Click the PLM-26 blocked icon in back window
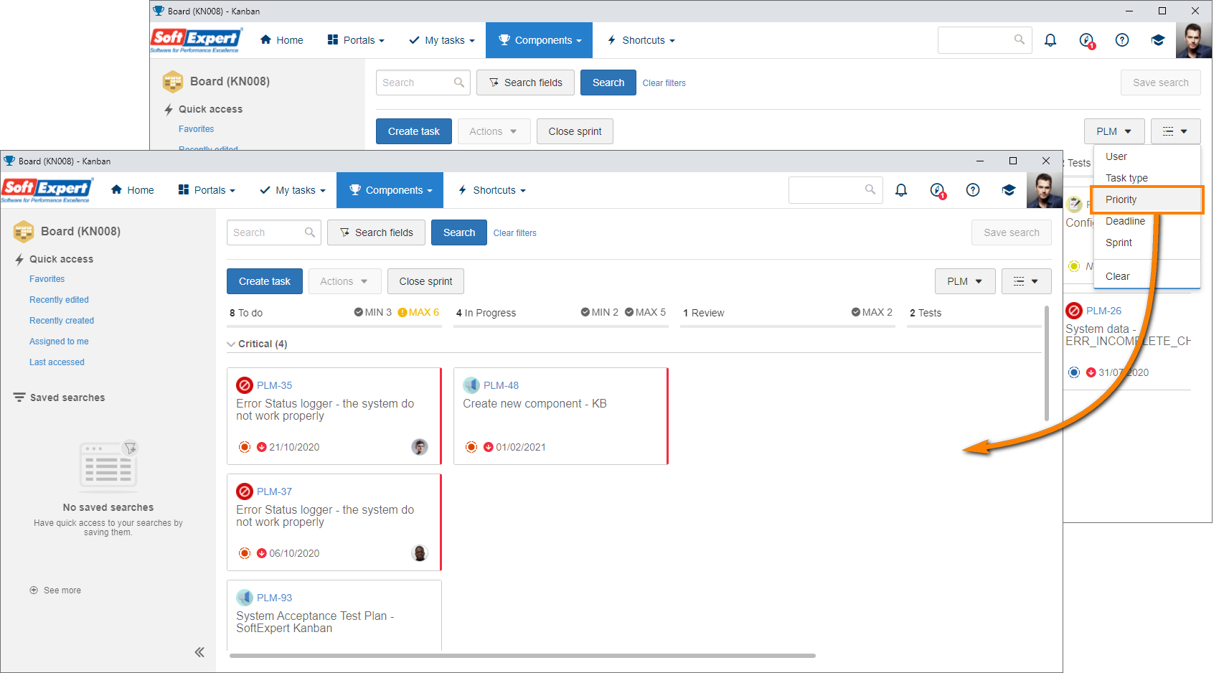This screenshot has width=1224, height=673. click(x=1074, y=311)
